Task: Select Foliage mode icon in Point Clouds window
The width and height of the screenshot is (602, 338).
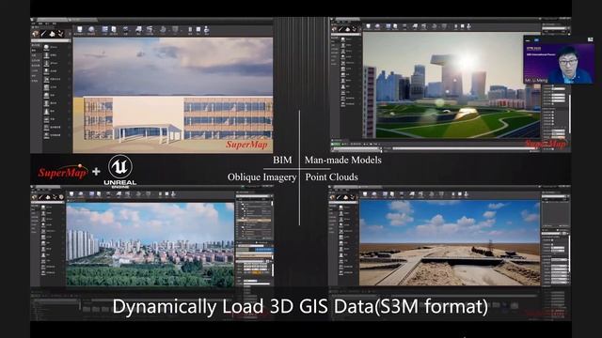Action: point(352,197)
